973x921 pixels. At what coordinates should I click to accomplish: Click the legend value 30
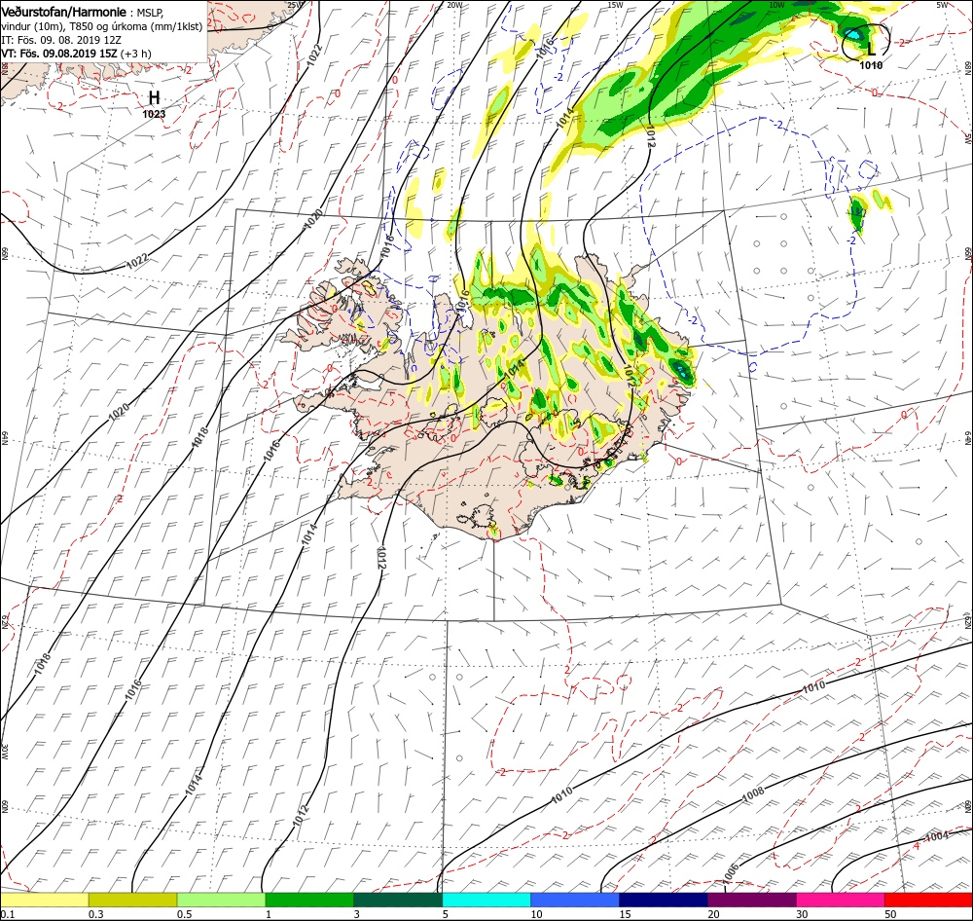[803, 914]
